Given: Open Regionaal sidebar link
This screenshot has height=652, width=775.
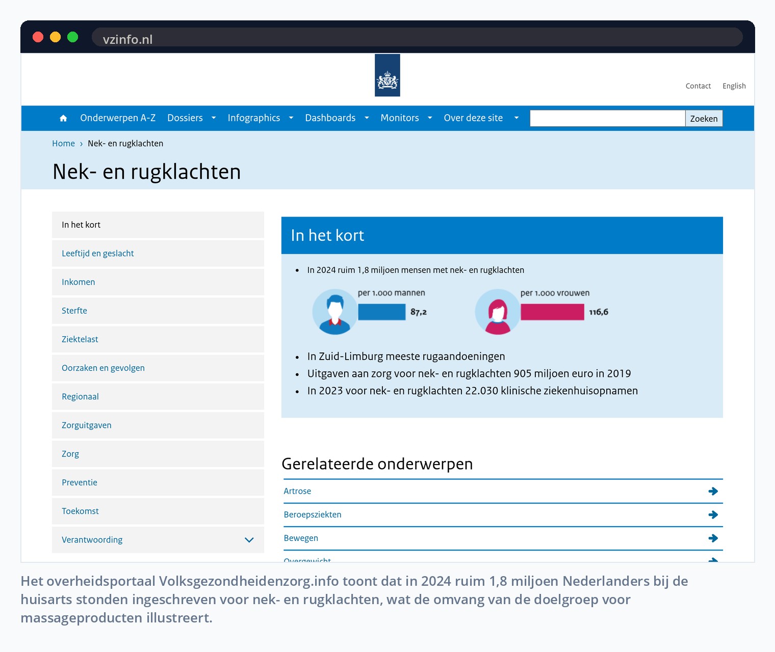Looking at the screenshot, I should pyautogui.click(x=158, y=396).
